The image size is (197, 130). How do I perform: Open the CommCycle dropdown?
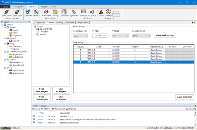(x=80, y=36)
